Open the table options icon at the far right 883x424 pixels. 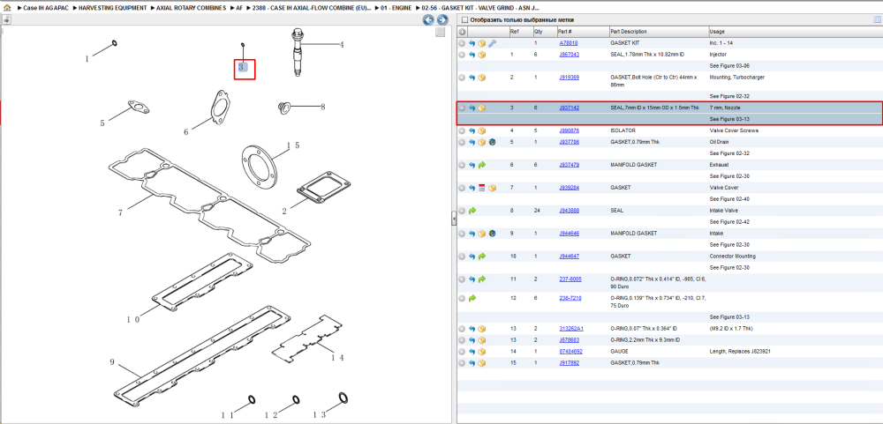click(x=877, y=20)
